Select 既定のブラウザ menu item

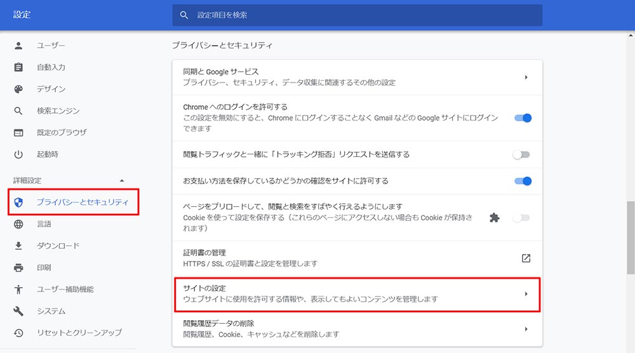(x=62, y=132)
